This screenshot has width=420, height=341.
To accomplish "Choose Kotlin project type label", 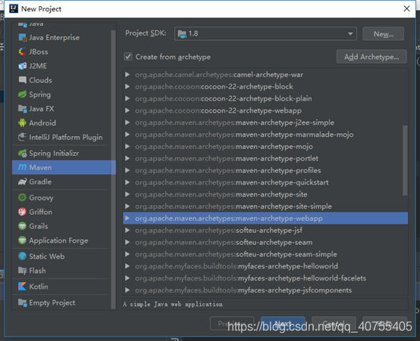I will [x=39, y=287].
